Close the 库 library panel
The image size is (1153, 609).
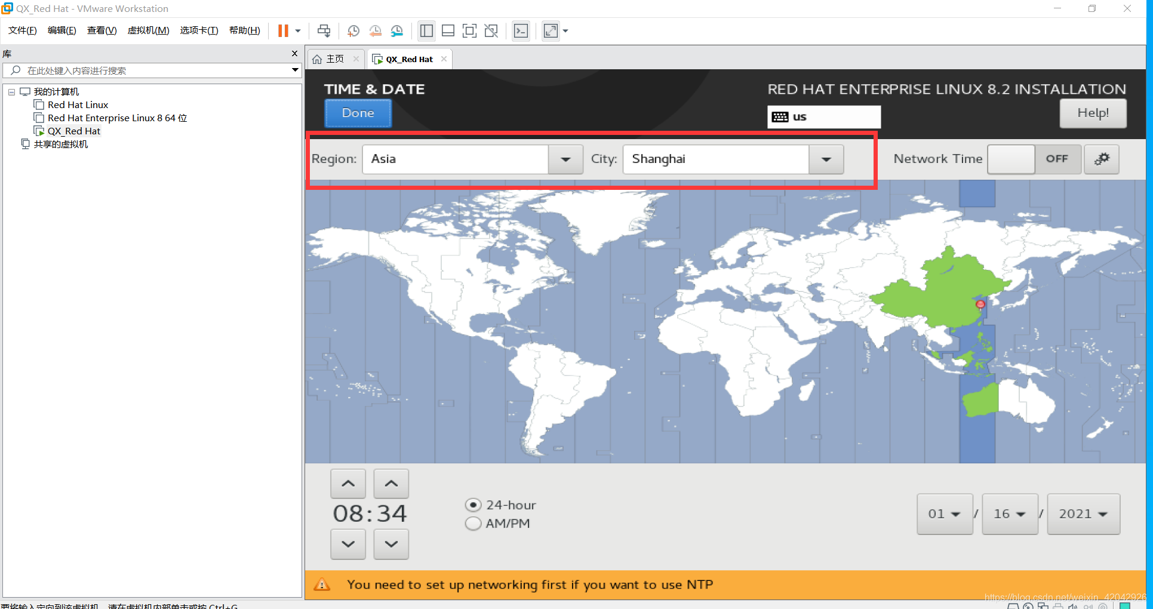coord(294,54)
